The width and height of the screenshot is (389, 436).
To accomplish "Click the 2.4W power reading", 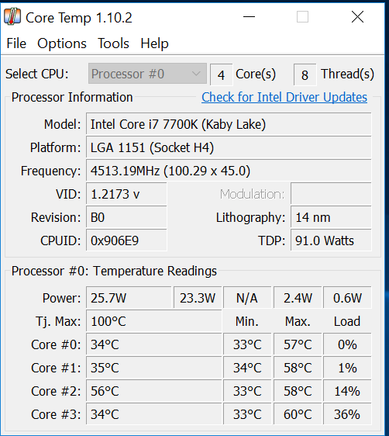I will coord(298,298).
